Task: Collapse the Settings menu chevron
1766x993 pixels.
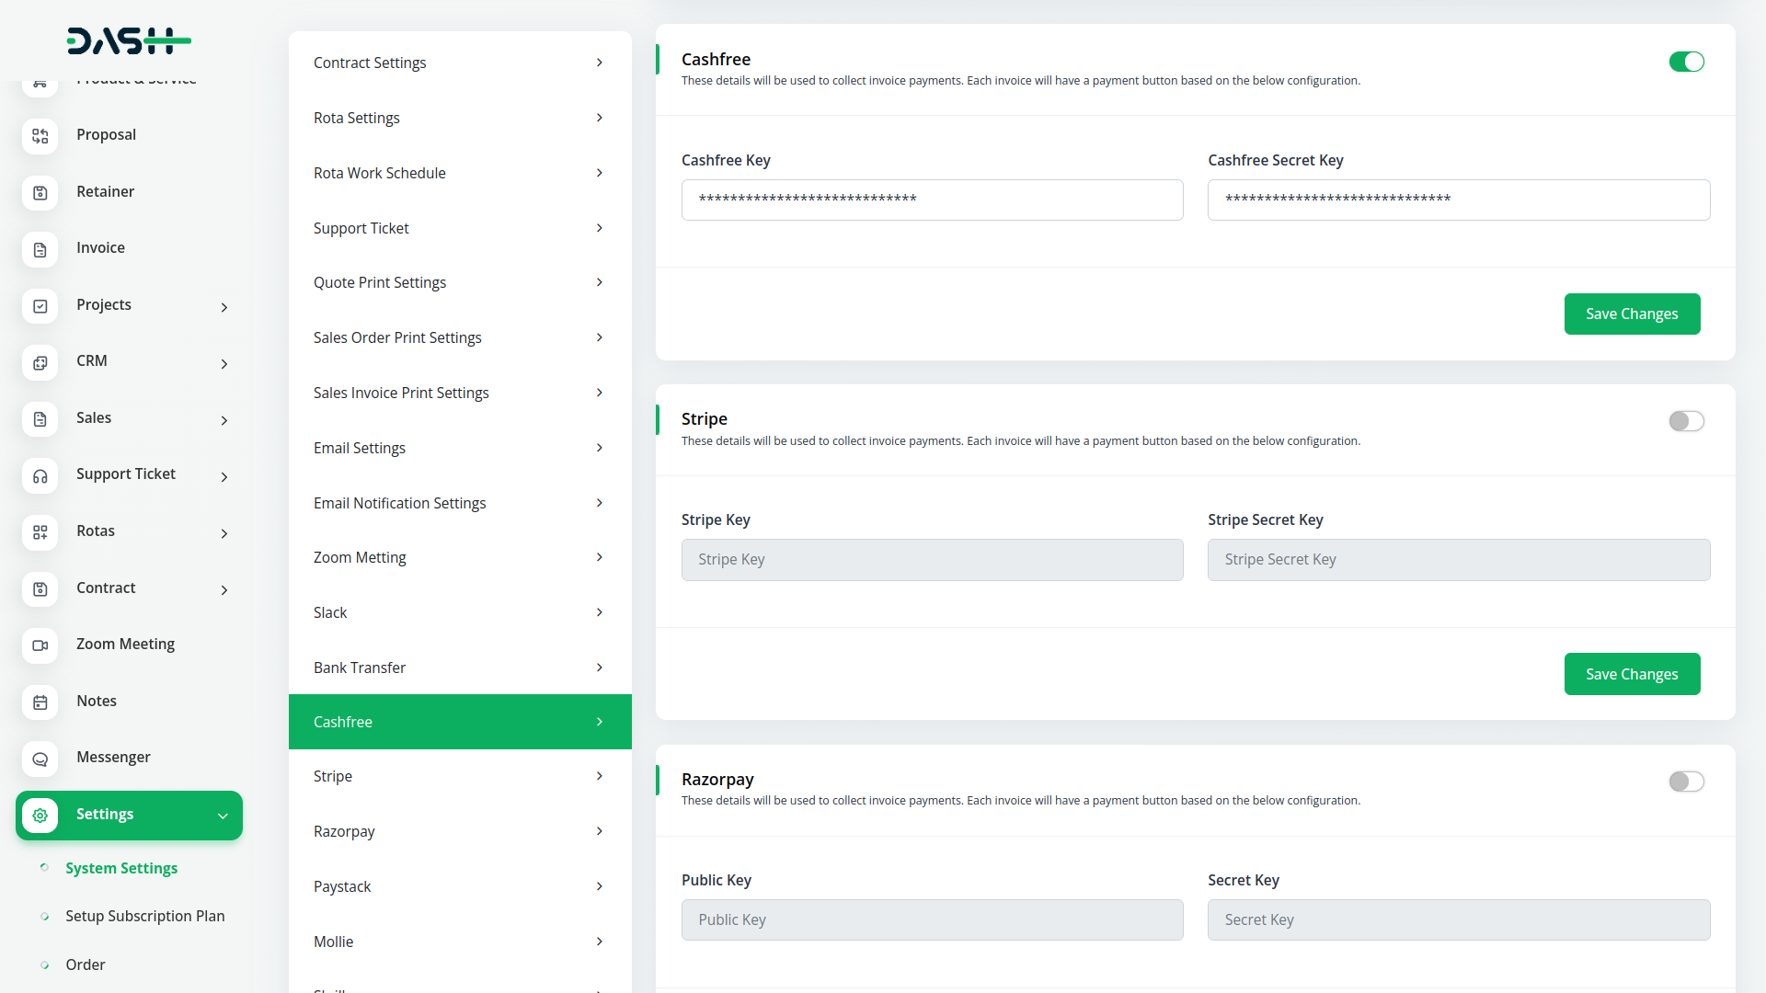Action: click(x=223, y=816)
